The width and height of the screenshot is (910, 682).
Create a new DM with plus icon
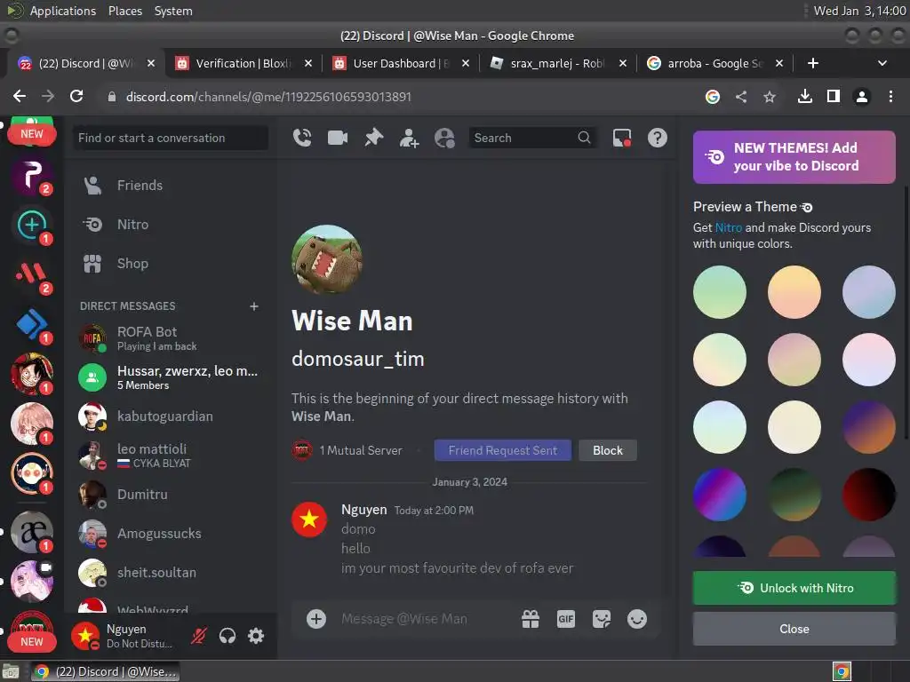click(253, 306)
